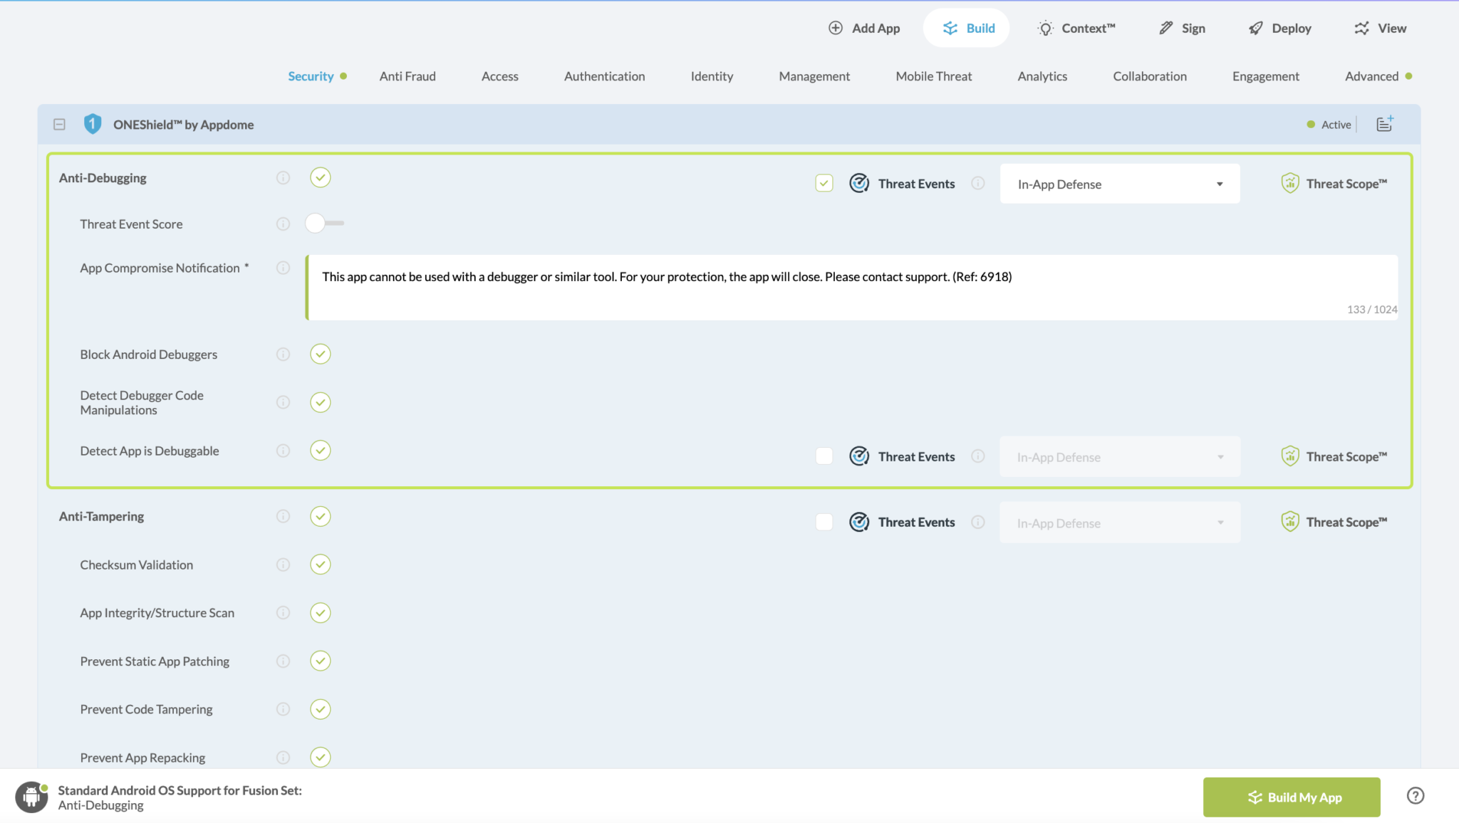The height and width of the screenshot is (823, 1459).
Task: Click the Add App button
Action: 864,28
